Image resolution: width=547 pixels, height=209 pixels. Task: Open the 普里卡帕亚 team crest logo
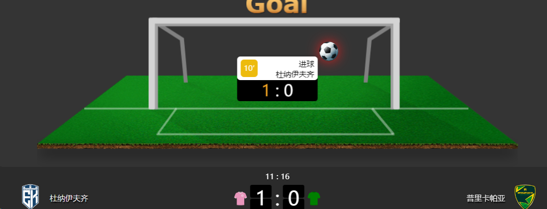click(x=525, y=197)
